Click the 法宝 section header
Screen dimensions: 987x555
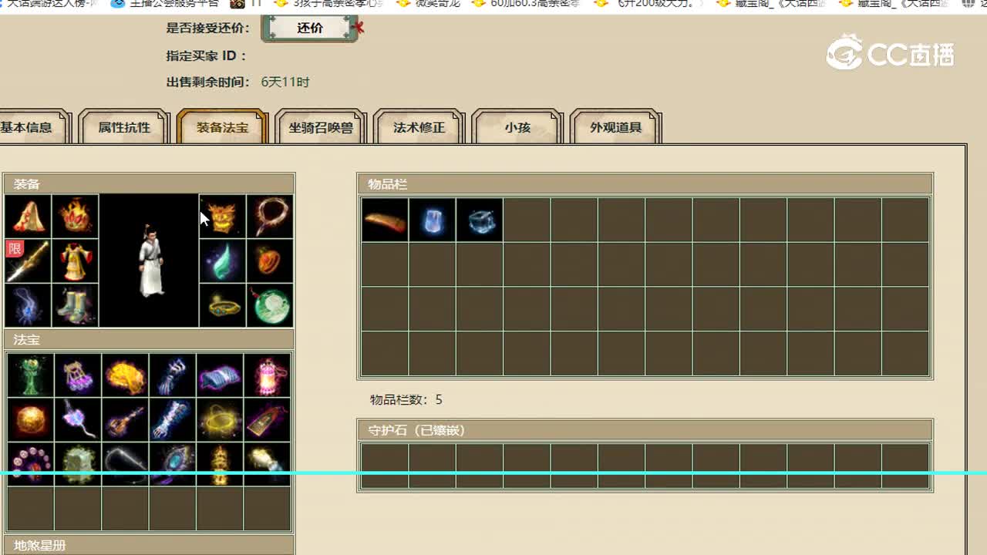click(x=149, y=340)
